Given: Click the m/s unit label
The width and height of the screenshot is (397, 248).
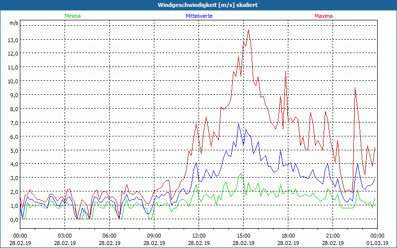Looking at the screenshot, I should (x=13, y=23).
